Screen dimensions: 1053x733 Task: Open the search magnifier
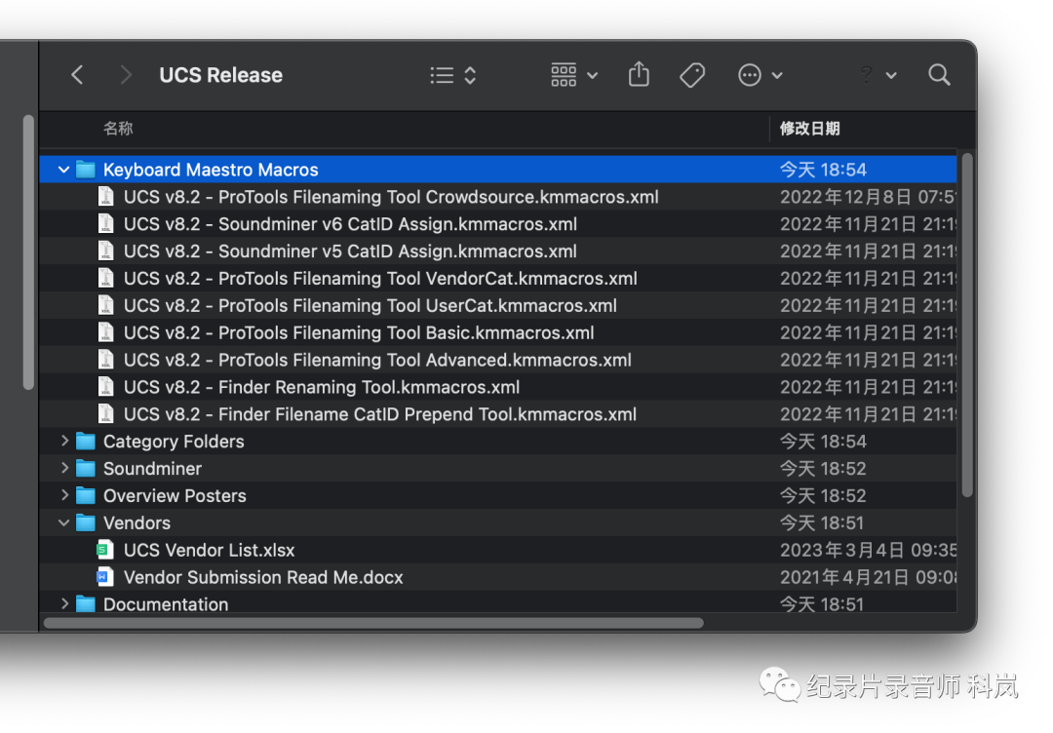(939, 74)
